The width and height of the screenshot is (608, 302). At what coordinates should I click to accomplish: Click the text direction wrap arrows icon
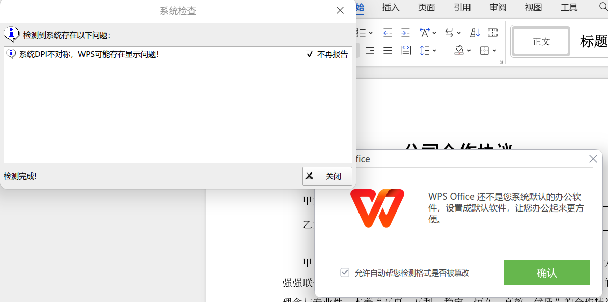click(x=450, y=33)
